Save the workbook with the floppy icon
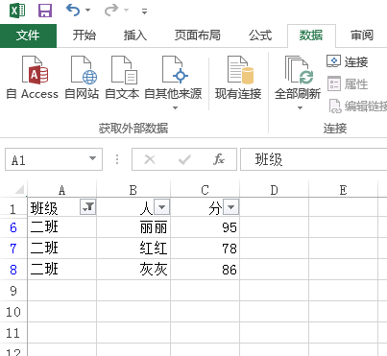Image resolution: width=387 pixels, height=356 pixels. pos(45,11)
